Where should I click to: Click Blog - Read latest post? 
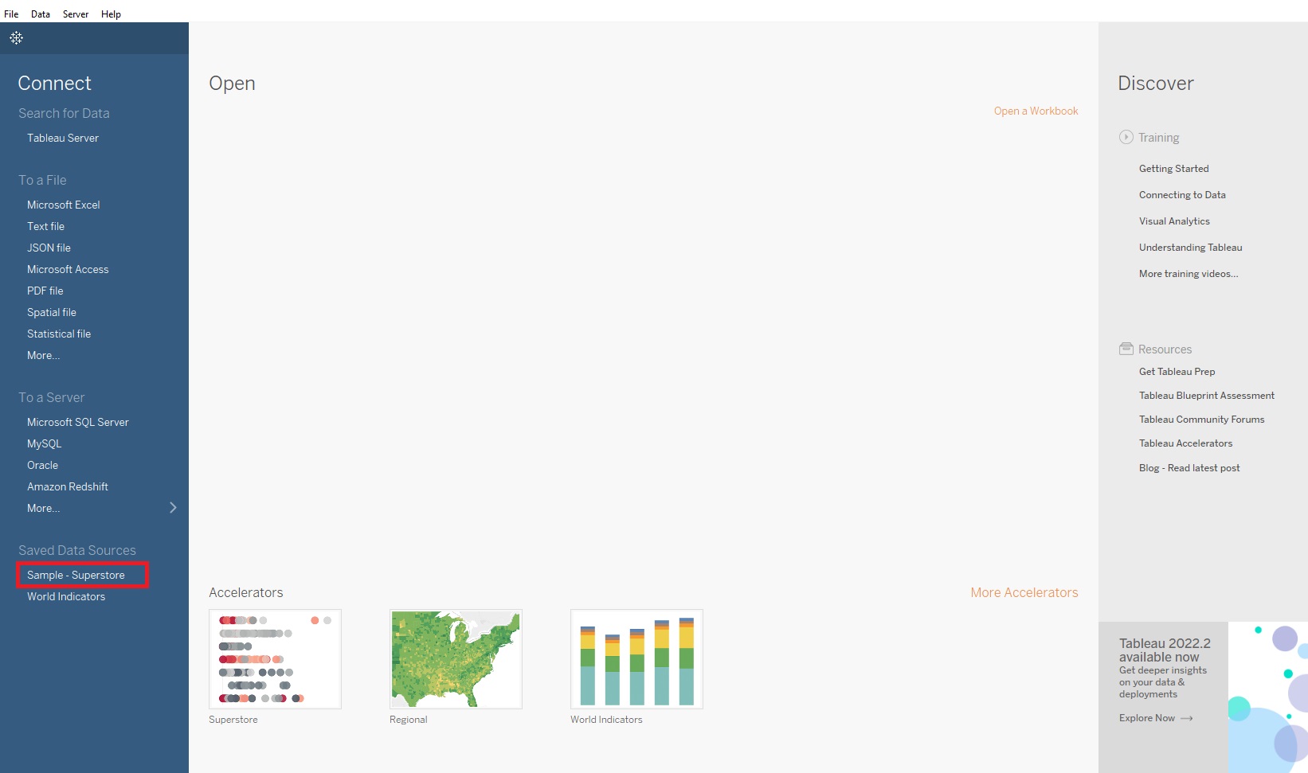1189,468
